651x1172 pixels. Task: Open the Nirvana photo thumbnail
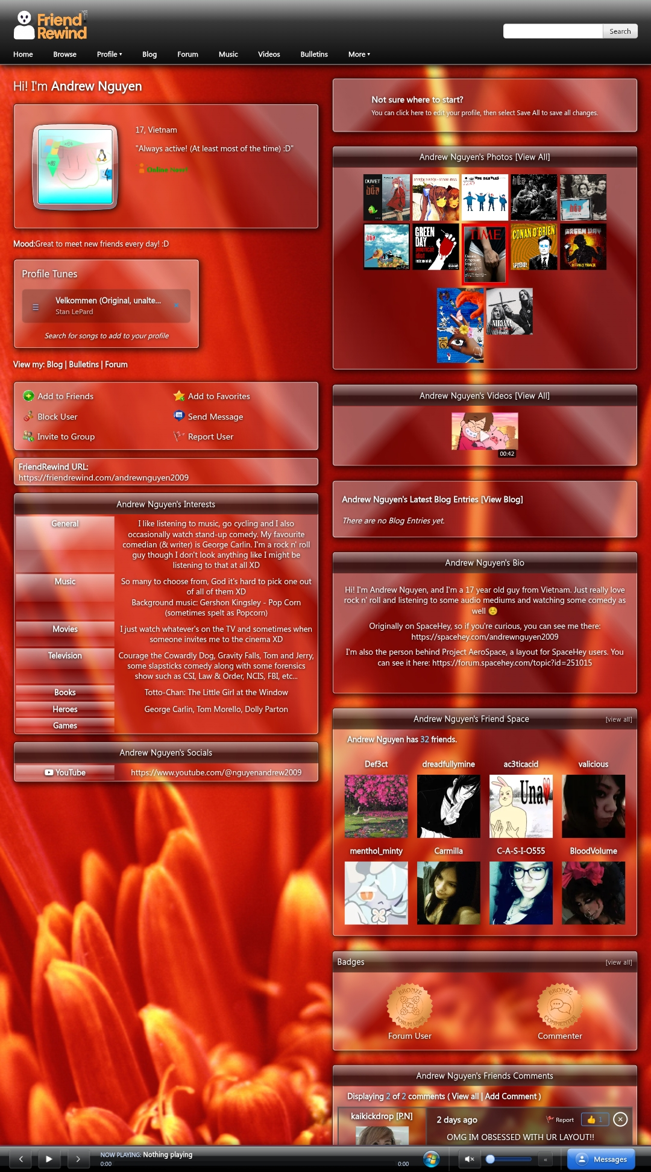tap(509, 311)
